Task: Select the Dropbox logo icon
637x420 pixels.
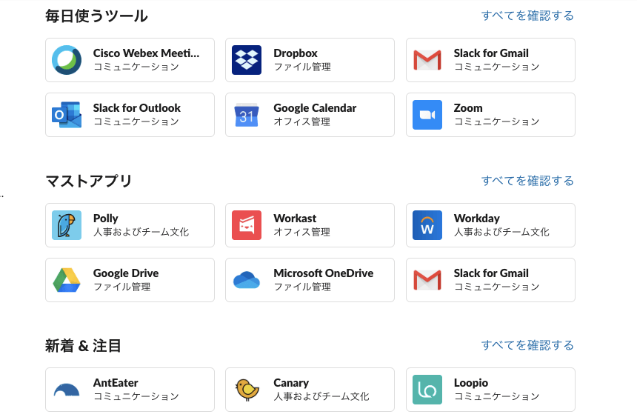Action: tap(247, 60)
